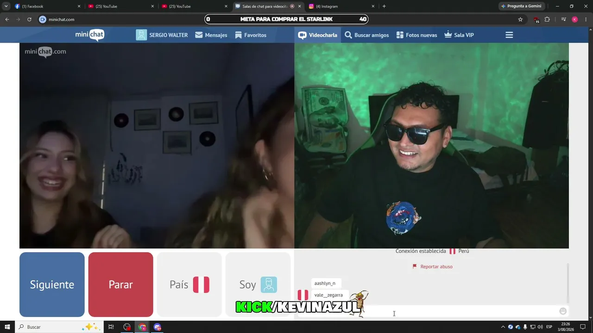This screenshot has width=593, height=333.
Task: Open the emoji picker in chat
Action: click(x=563, y=311)
